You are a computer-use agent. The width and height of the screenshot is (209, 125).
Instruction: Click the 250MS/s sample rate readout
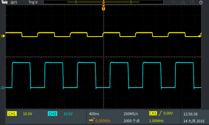click(131, 114)
